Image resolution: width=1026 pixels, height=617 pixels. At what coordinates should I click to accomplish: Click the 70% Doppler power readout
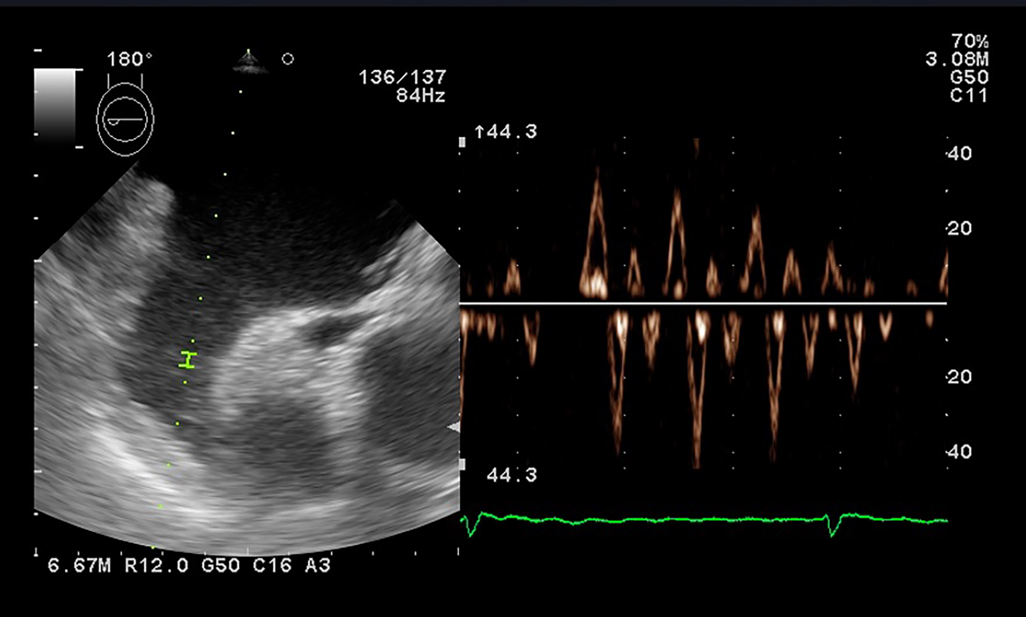pyautogui.click(x=970, y=41)
